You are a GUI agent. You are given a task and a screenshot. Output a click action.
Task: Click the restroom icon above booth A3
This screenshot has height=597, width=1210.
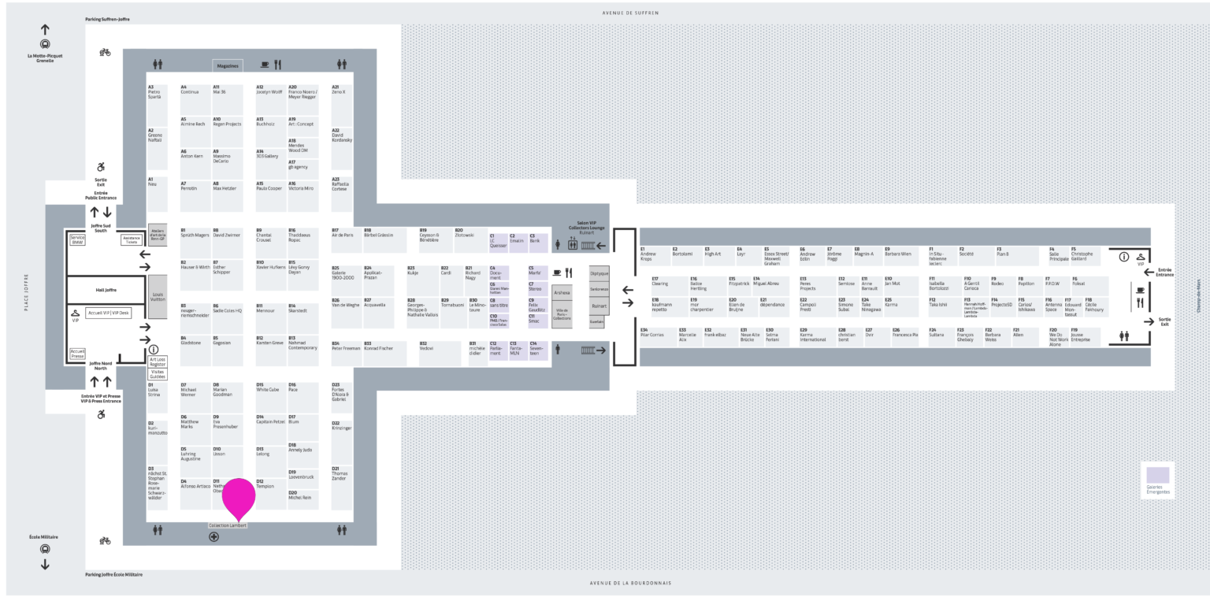tap(158, 65)
